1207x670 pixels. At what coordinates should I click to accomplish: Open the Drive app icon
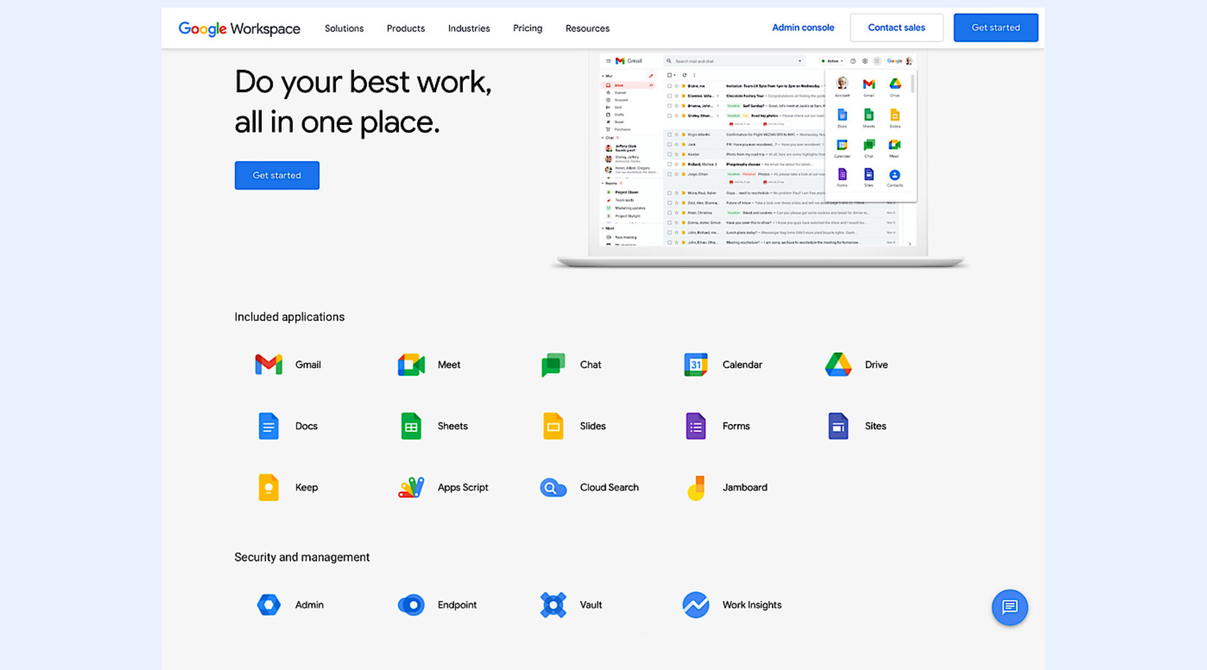pyautogui.click(x=838, y=365)
